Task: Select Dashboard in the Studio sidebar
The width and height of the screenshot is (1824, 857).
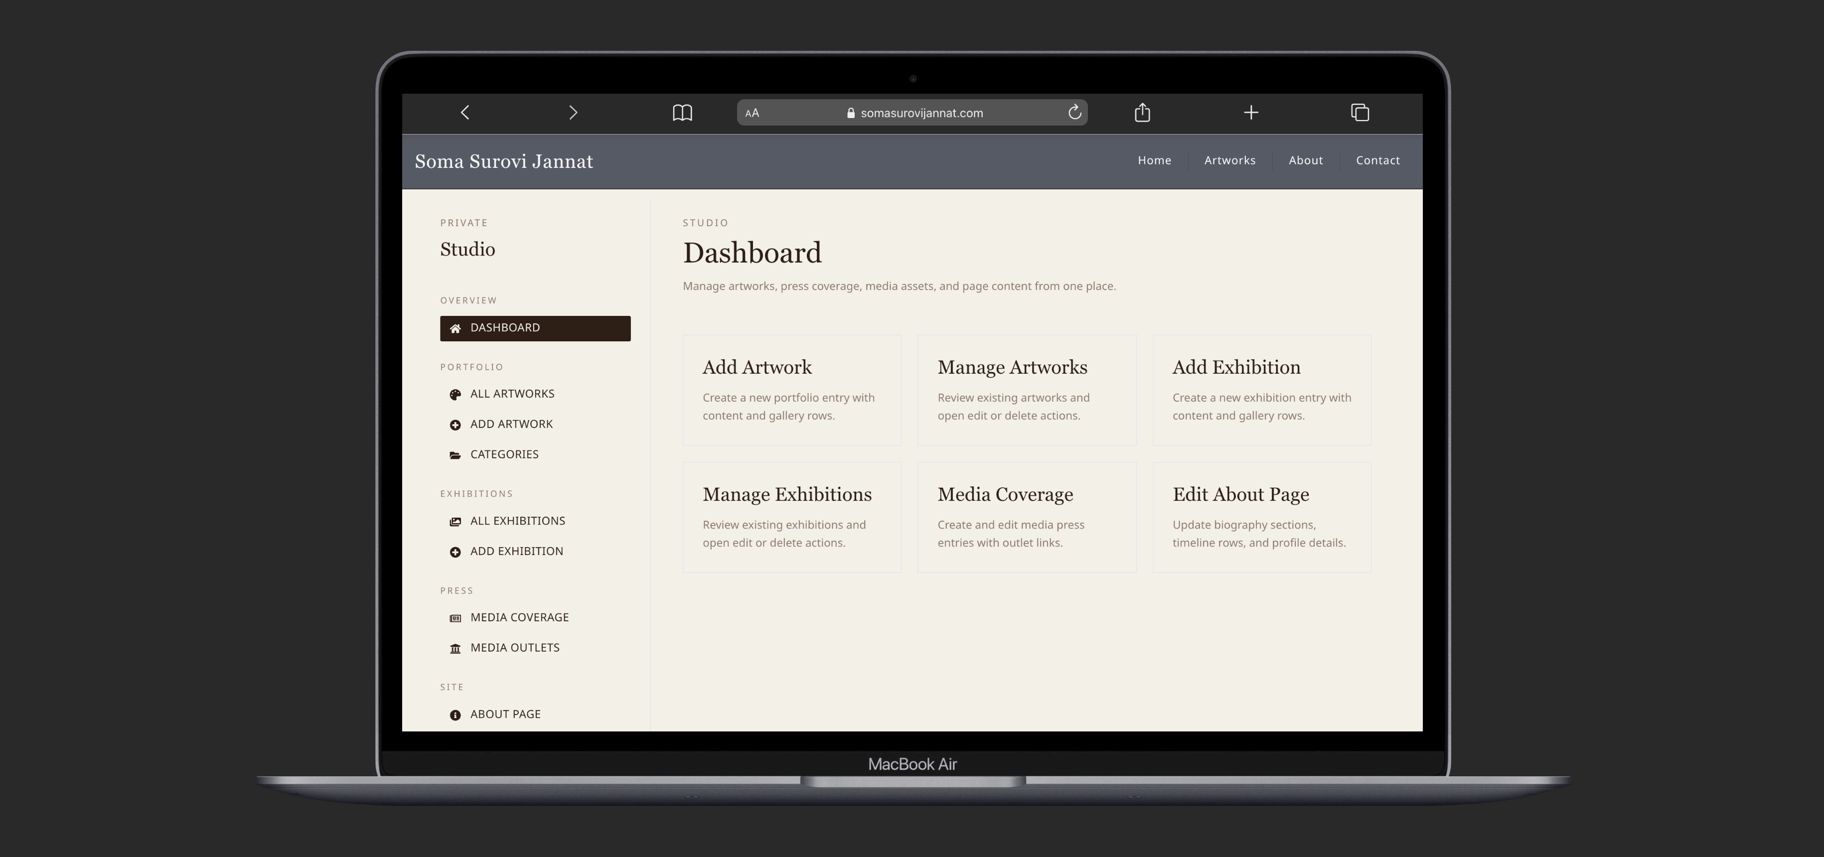Action: 535,328
